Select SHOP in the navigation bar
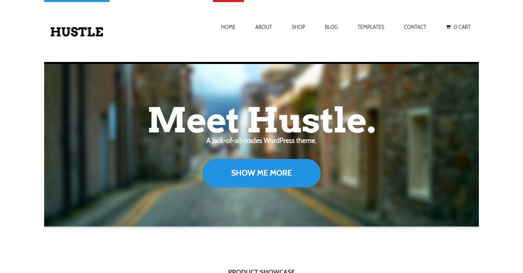 click(x=298, y=27)
